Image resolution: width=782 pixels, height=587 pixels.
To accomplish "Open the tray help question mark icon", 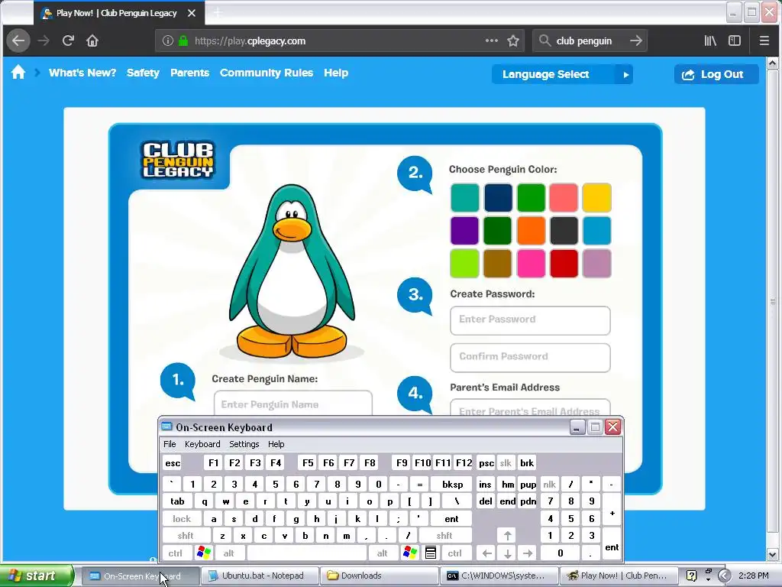I will coord(691,576).
